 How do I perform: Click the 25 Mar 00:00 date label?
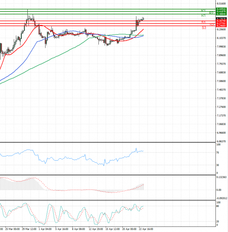pos(13,229)
